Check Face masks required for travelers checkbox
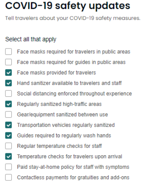 pos(9,52)
